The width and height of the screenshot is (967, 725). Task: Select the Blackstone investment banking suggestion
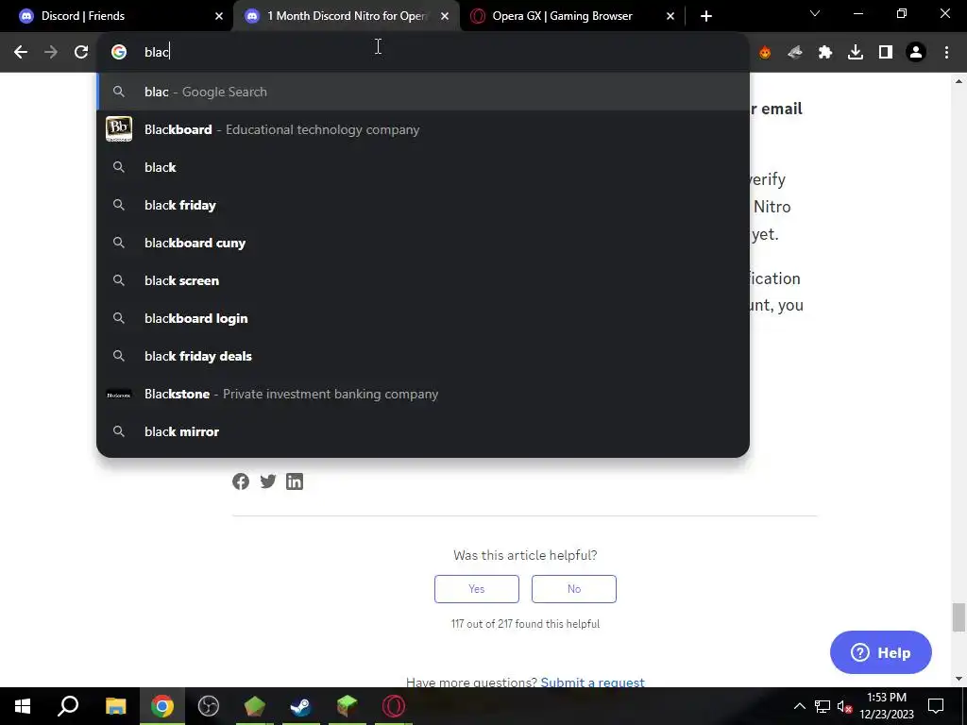click(423, 394)
